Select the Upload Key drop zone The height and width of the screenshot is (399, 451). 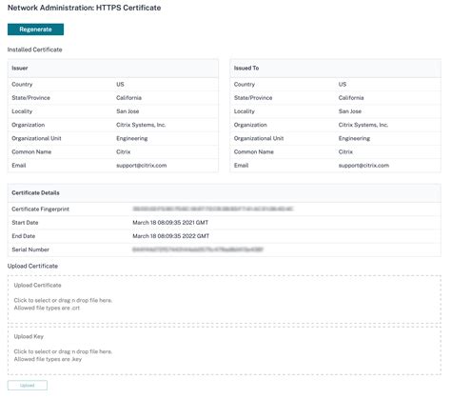pyautogui.click(x=225, y=350)
